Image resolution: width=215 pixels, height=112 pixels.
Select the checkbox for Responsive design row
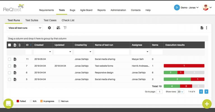pos(10,73)
